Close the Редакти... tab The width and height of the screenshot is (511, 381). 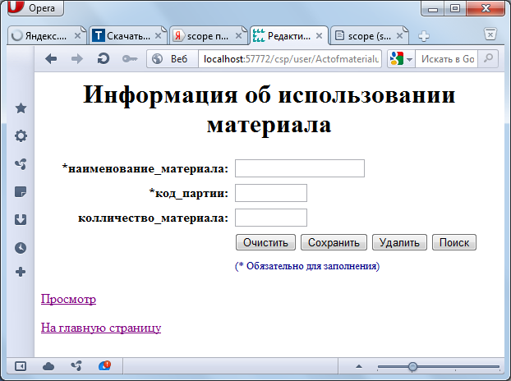coord(320,36)
